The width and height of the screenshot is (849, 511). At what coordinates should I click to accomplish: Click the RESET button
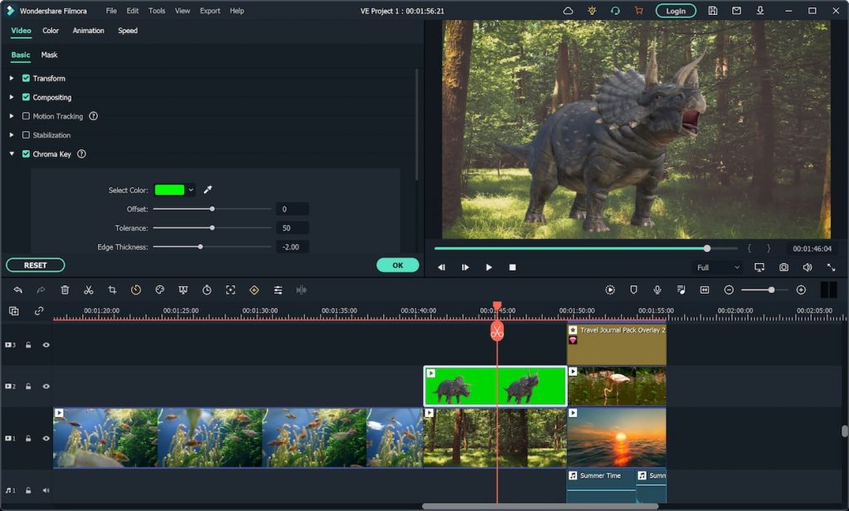click(35, 265)
